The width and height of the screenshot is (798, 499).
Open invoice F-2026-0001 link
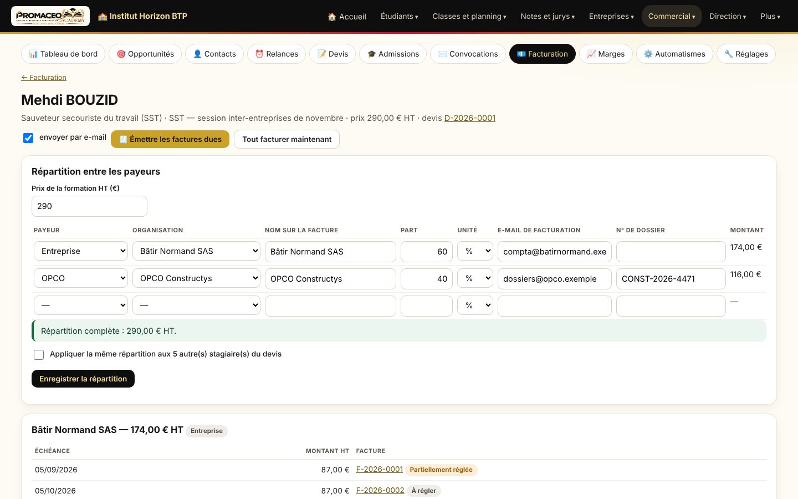click(x=380, y=469)
